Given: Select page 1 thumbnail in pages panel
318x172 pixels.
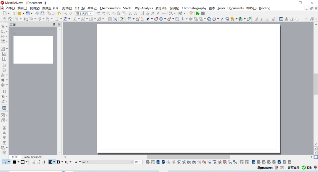Looking at the screenshot, I should 33,50.
